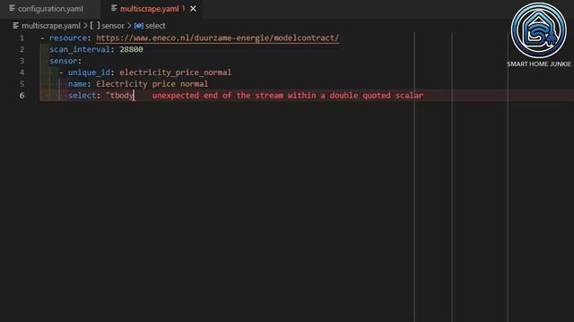Open multiscrape.yaml breadcrumb item
This screenshot has height=322, width=574.
click(51, 26)
